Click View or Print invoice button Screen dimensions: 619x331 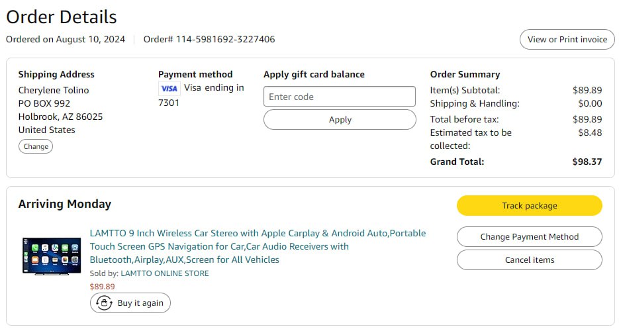point(567,39)
